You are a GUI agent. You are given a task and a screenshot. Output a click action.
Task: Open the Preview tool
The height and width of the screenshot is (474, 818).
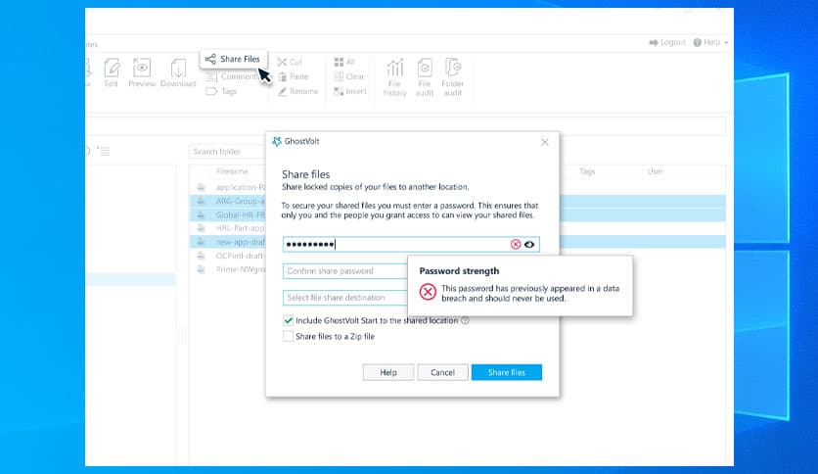(x=142, y=72)
